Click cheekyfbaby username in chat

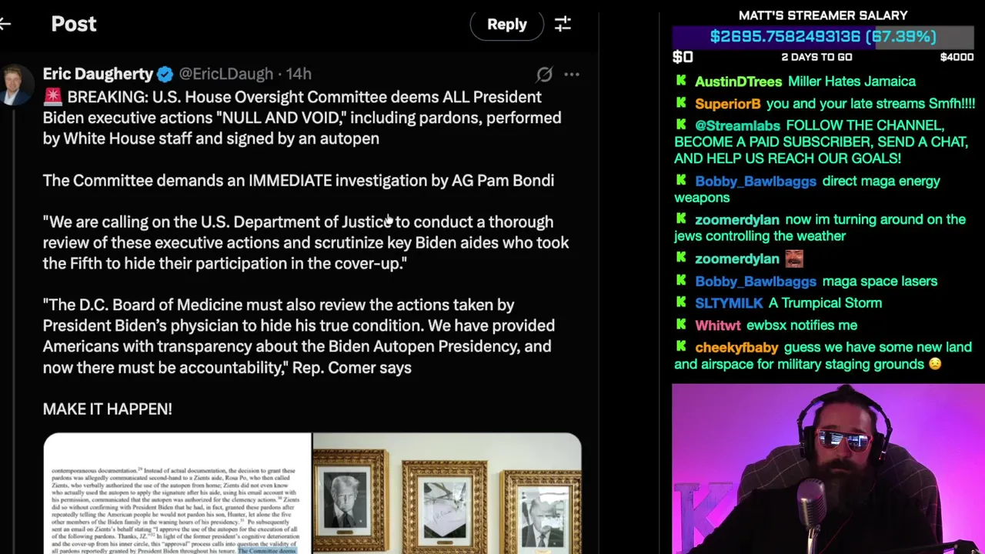736,348
